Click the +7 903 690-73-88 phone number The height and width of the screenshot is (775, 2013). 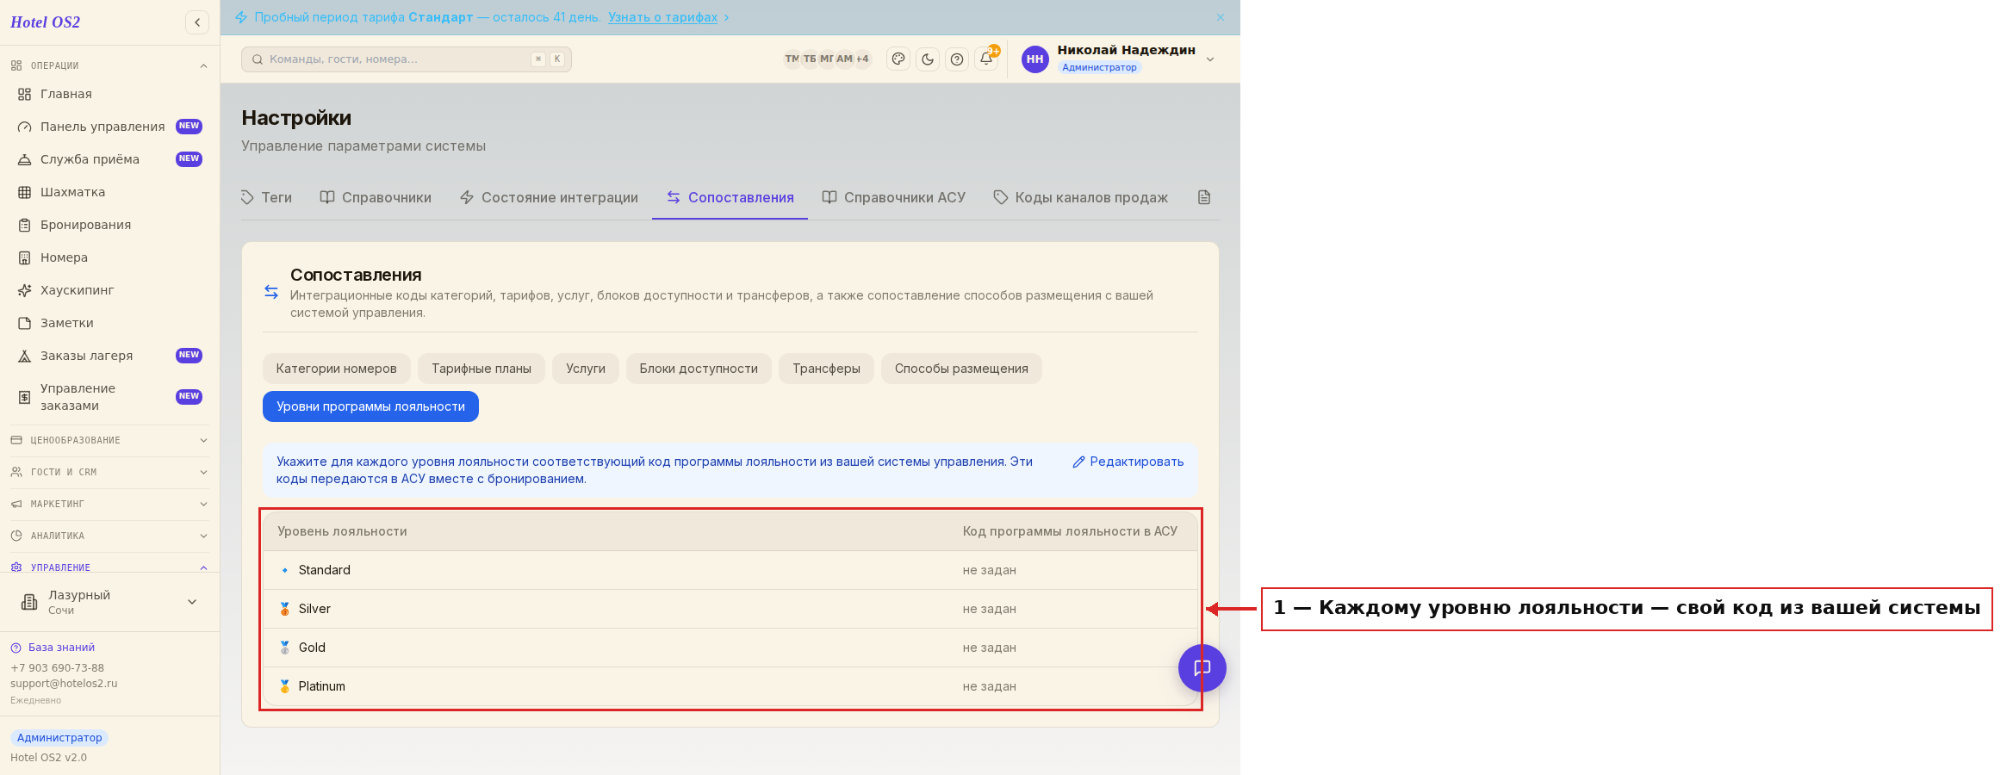[x=57, y=668]
